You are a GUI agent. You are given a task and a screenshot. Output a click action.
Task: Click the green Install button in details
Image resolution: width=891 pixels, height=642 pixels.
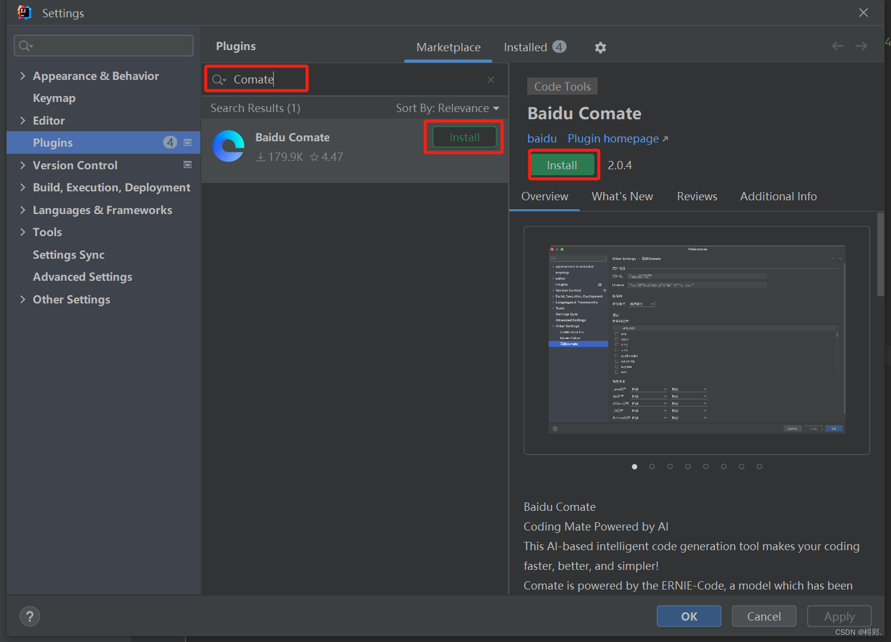pyautogui.click(x=562, y=165)
